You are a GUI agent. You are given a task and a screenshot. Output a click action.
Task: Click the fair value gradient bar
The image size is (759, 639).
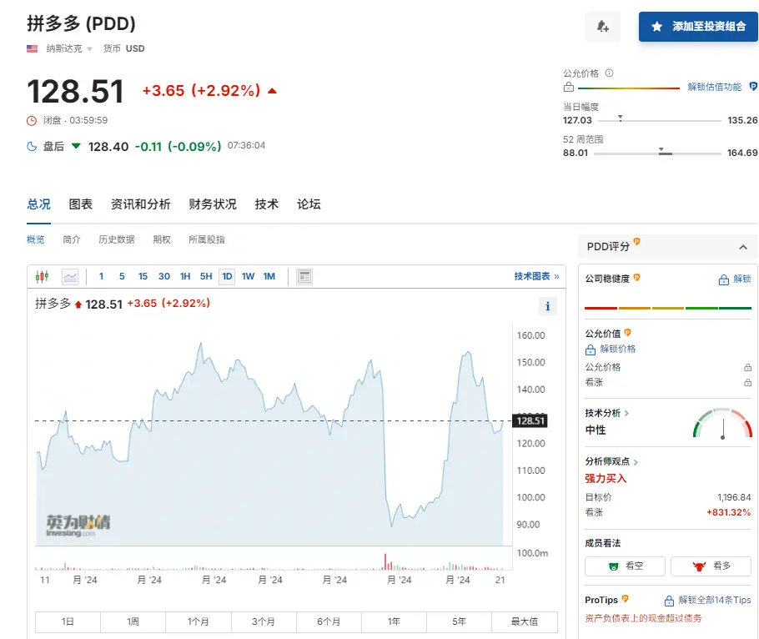tap(629, 88)
